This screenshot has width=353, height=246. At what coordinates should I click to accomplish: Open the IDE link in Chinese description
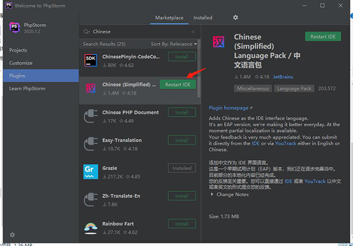288,181
